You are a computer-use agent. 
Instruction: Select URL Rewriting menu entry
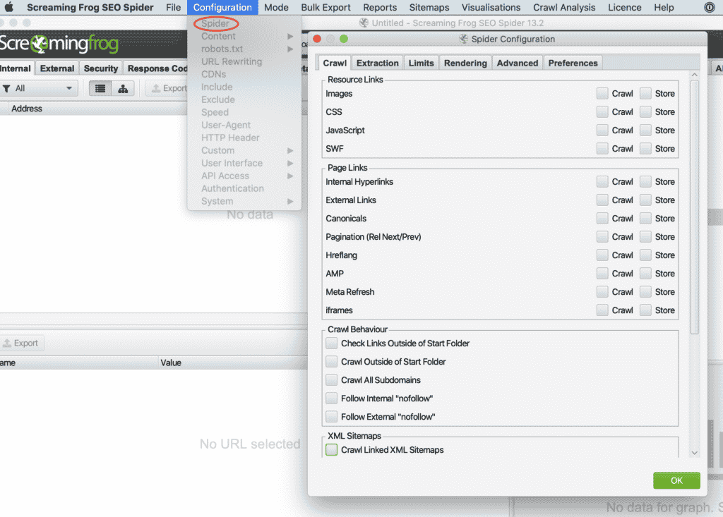[232, 62]
